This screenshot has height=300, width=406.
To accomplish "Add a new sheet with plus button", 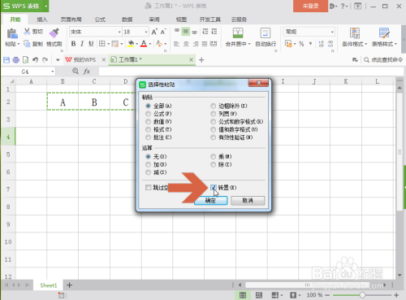I will coord(69,285).
